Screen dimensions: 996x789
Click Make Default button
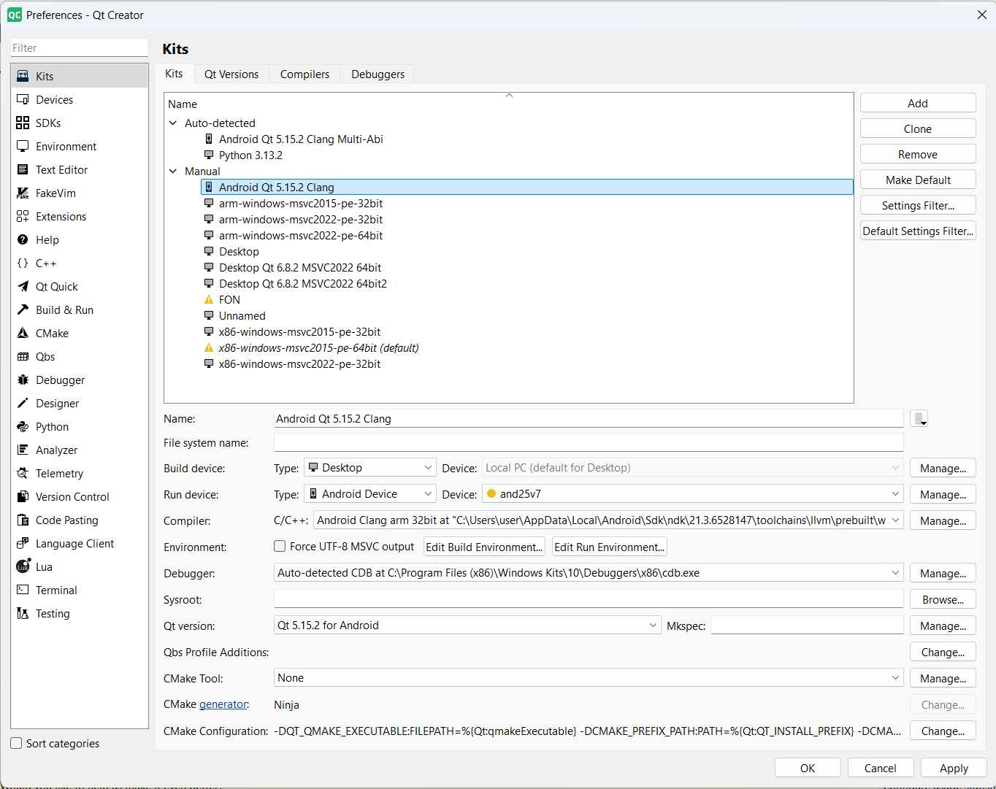918,180
